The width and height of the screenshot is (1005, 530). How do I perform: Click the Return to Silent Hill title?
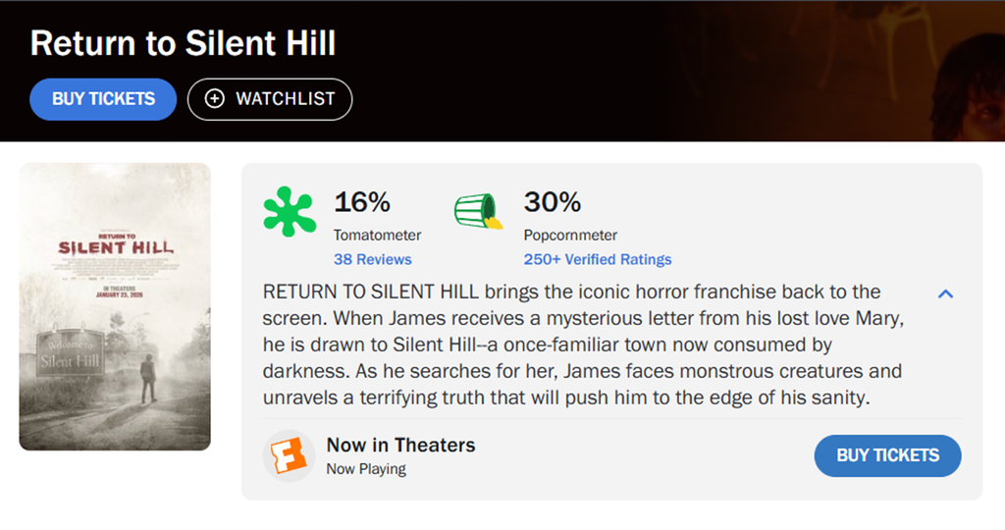(184, 43)
